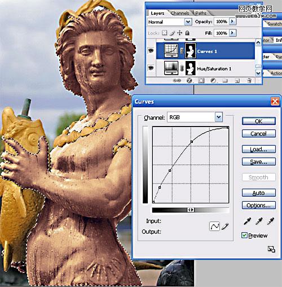Screen dimensions: 282x287
Task: Toggle Hue/Saturation 1 mask link icon
Action: (x=182, y=68)
